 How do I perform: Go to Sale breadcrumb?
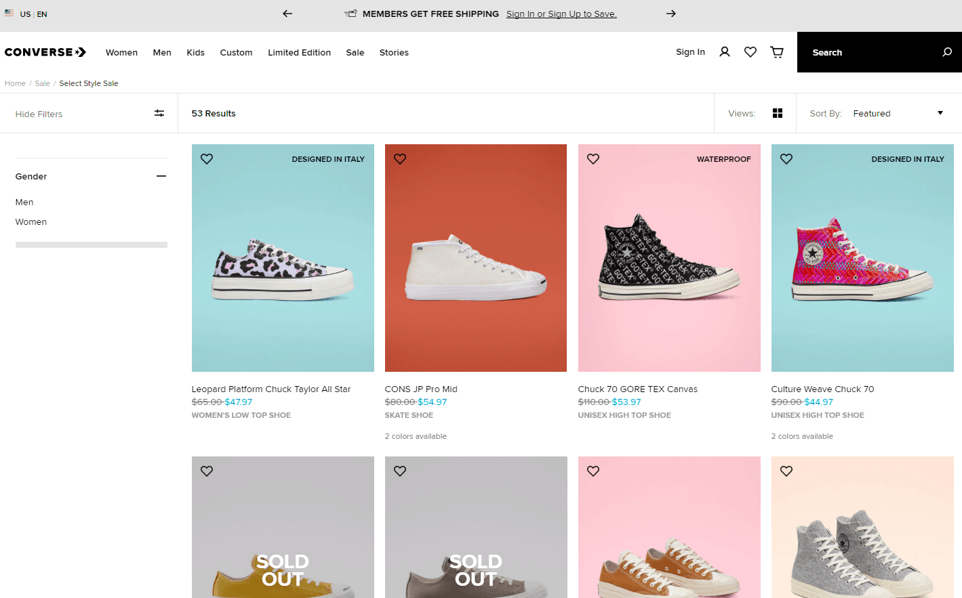pos(43,83)
